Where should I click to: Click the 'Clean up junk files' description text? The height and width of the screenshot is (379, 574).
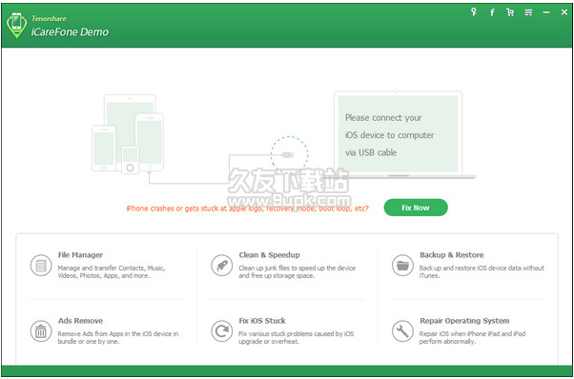coord(297,271)
